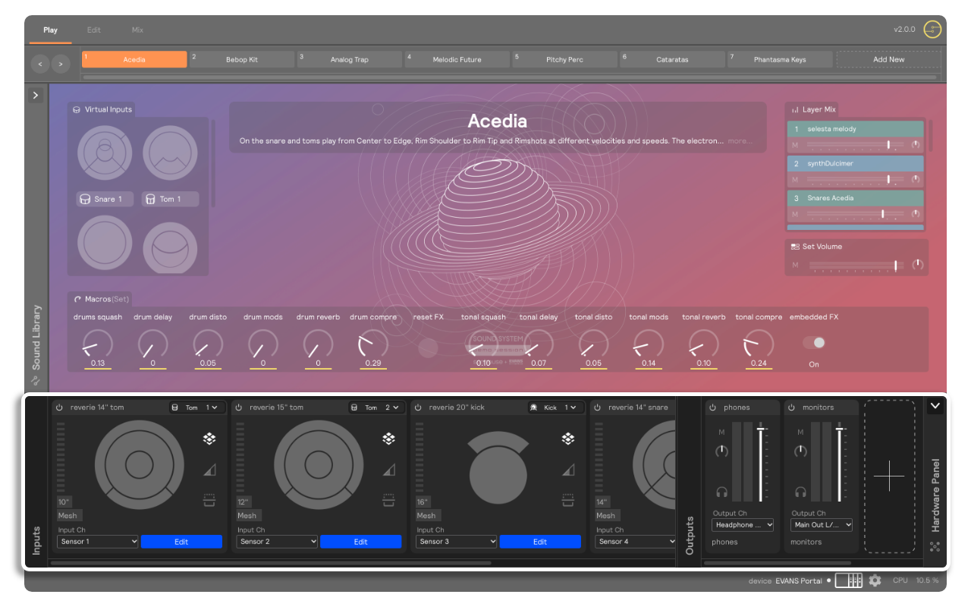Click the sensitivity layers icon on reverie 14" tom
Screen dimensions: 971x607
209,439
